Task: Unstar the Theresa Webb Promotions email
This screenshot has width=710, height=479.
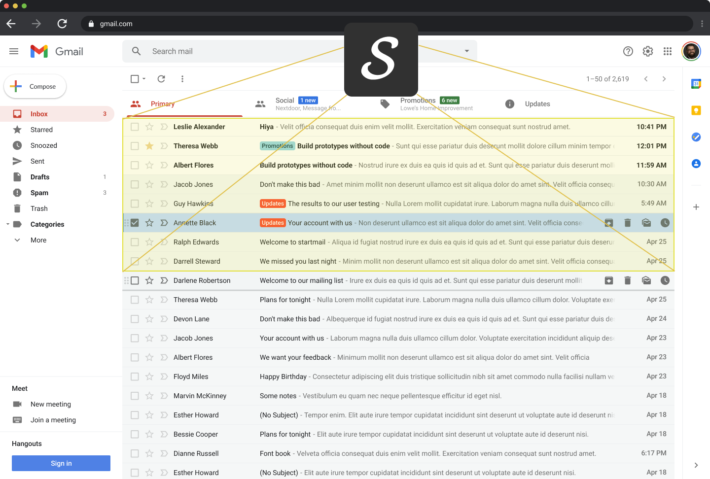Action: [149, 146]
